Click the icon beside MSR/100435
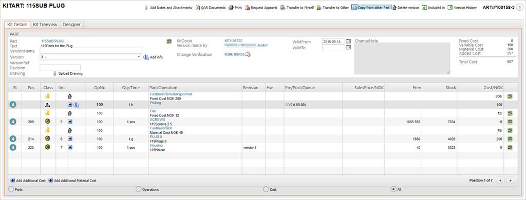Viewport: 526px width, 200px height. 248,54
